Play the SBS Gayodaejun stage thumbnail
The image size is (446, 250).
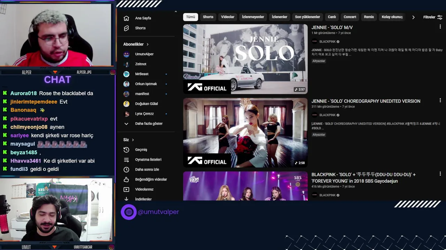coord(245,186)
